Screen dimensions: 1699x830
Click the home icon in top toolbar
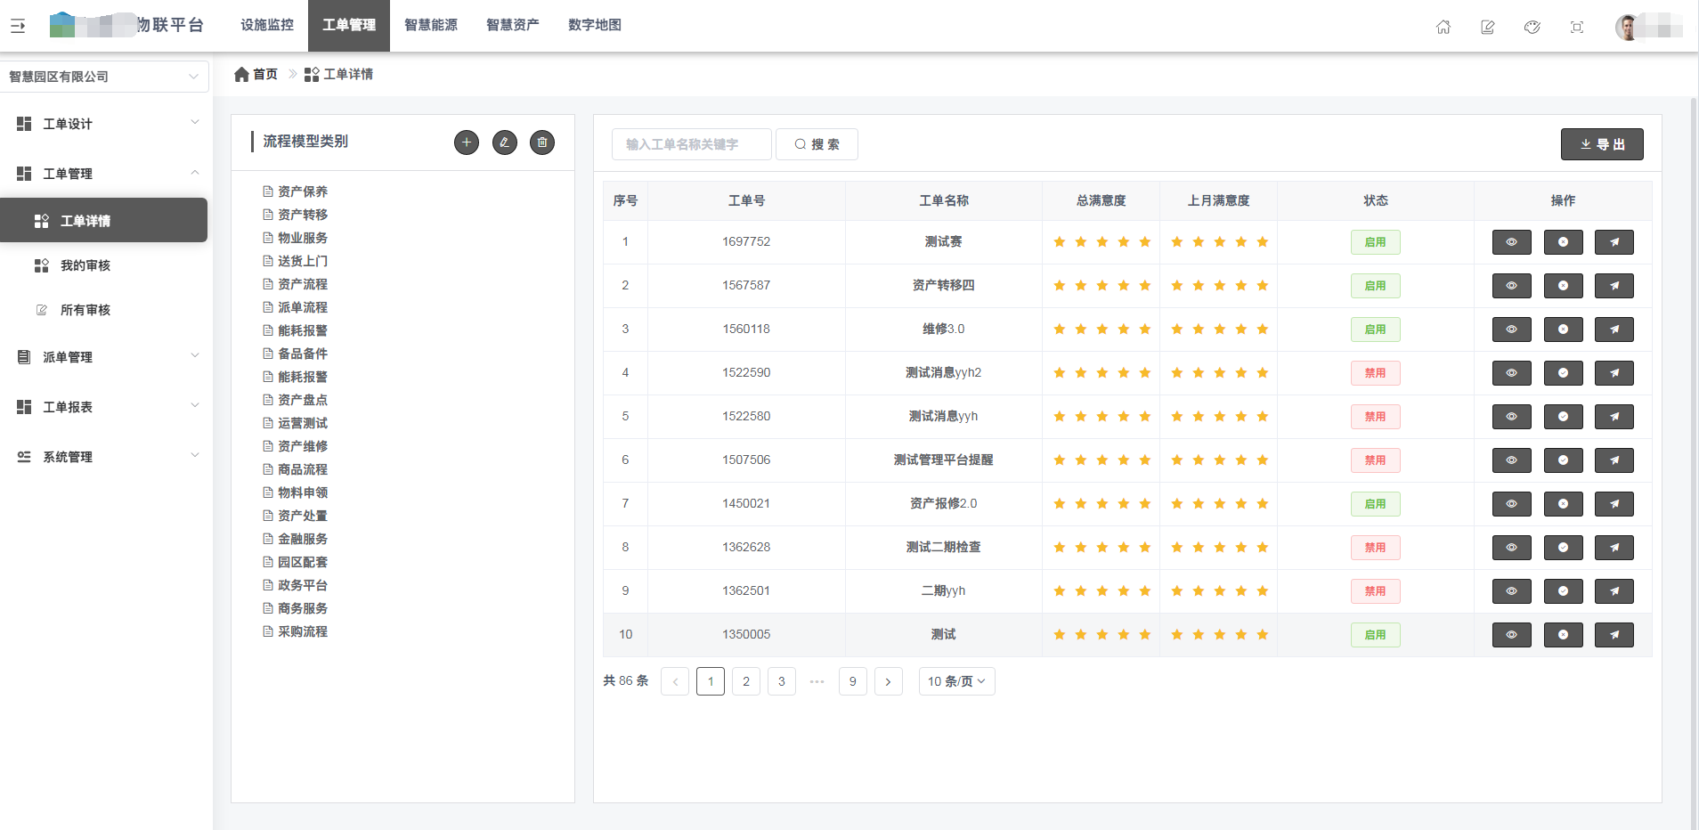[1443, 27]
